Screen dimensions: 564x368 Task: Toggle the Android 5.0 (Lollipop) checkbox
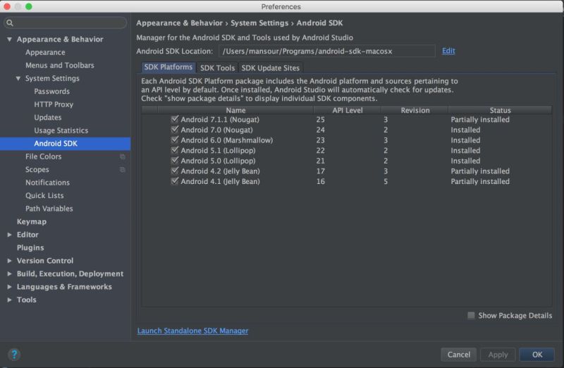point(175,161)
